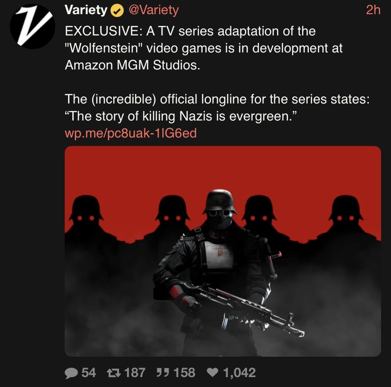Click the Variety profile avatar
391x387 pixels.
coord(33,26)
